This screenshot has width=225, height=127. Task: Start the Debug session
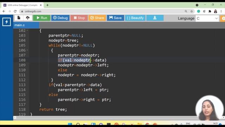(x=60, y=18)
